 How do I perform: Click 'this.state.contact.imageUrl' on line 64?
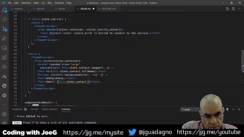82,68
